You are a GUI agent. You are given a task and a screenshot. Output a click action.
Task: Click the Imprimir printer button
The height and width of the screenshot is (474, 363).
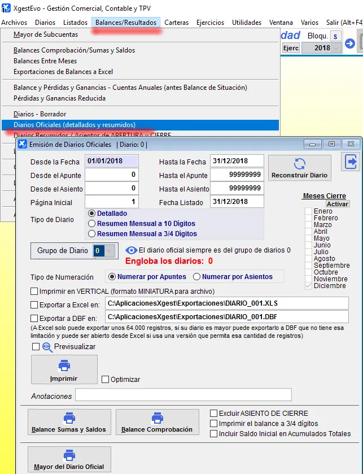click(x=64, y=369)
